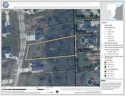The image size is (126, 97).
Task: Click the red location dot on overview map
Action: [x=115, y=11]
